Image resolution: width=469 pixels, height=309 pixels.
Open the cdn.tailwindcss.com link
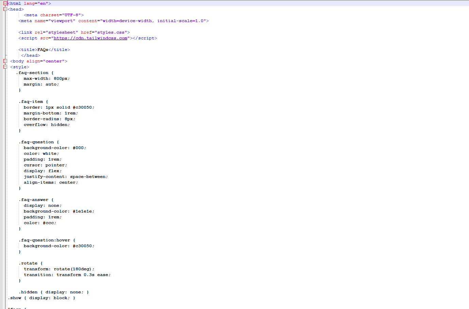click(90, 38)
